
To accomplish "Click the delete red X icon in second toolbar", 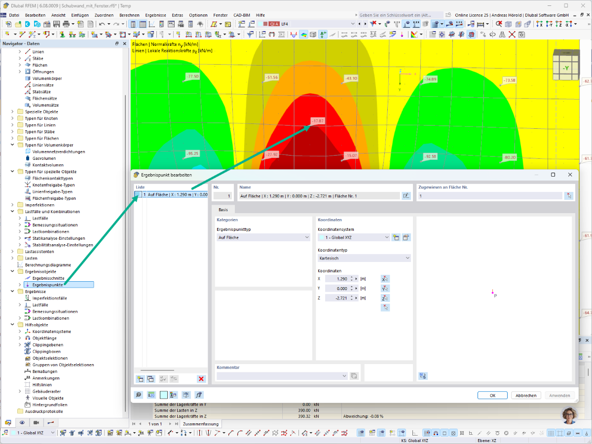I will pos(512,35).
